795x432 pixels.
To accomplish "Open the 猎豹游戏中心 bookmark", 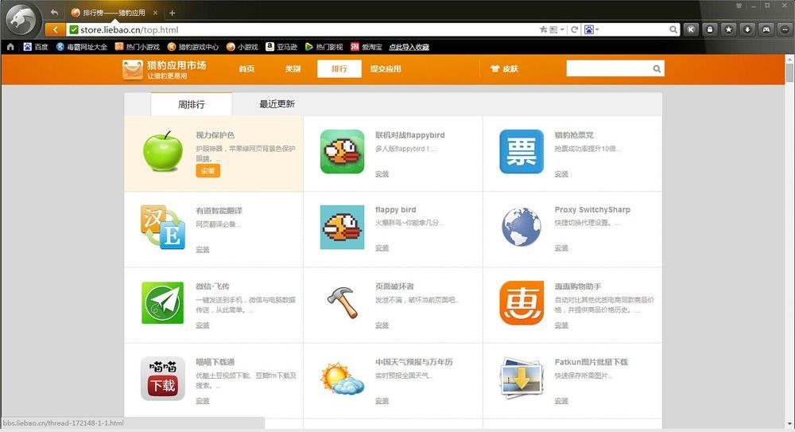I will [x=193, y=47].
